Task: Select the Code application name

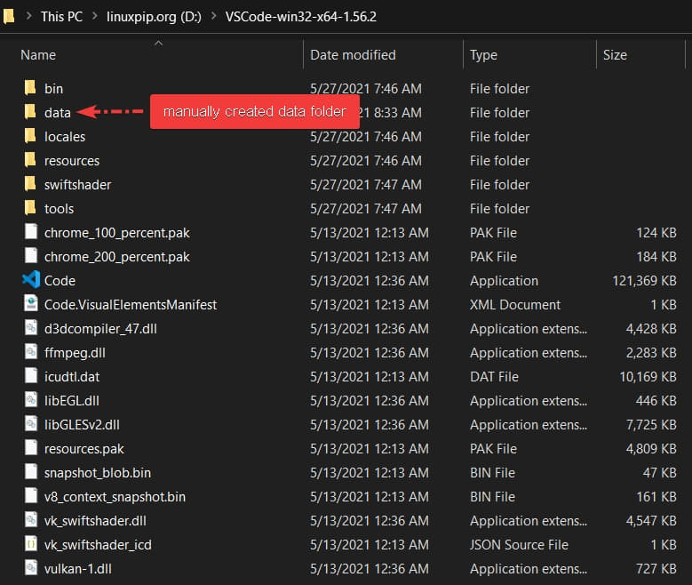Action: point(60,281)
